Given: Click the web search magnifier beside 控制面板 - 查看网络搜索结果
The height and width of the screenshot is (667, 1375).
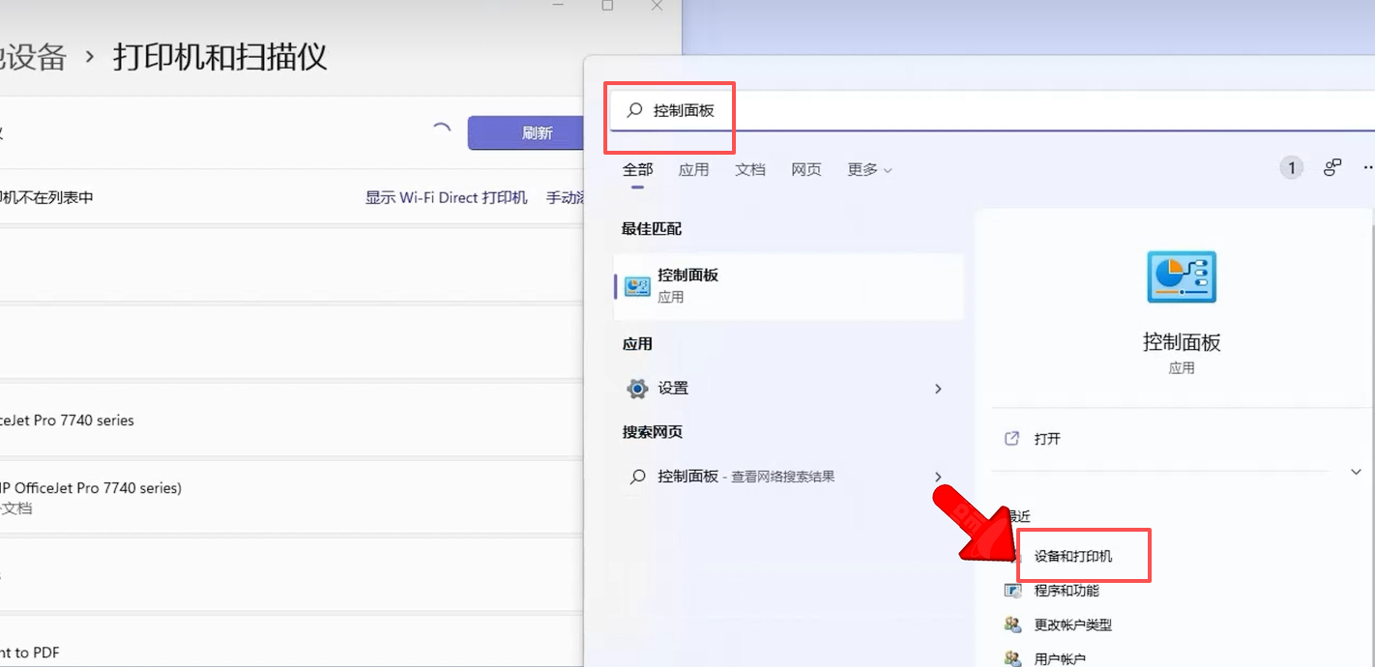Looking at the screenshot, I should tap(637, 477).
